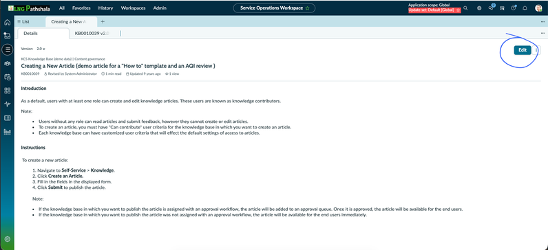The height and width of the screenshot is (250, 548).
Task: Open the All menu
Action: (x=62, y=8)
